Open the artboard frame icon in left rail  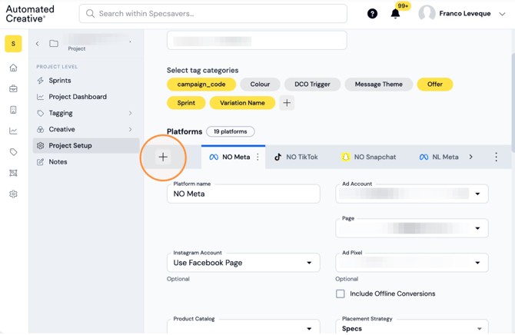click(x=13, y=173)
